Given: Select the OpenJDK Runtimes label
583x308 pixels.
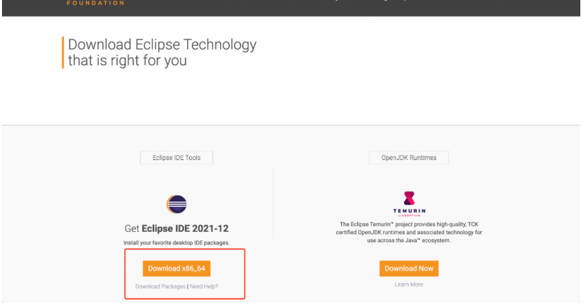Looking at the screenshot, I should click(409, 158).
